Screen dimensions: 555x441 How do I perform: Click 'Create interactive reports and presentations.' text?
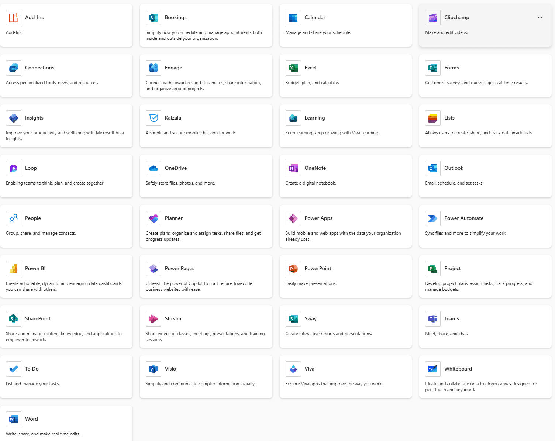coord(329,334)
